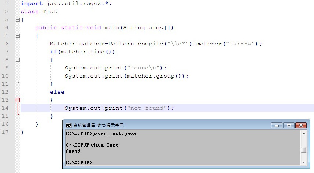Close the command prompt window

301,125
